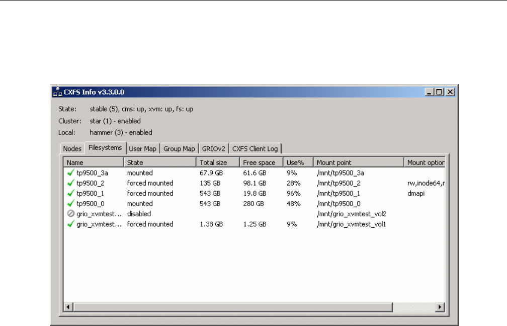Click the /mnt/tp9500_2 mount point
507x326 pixels.
(339, 183)
